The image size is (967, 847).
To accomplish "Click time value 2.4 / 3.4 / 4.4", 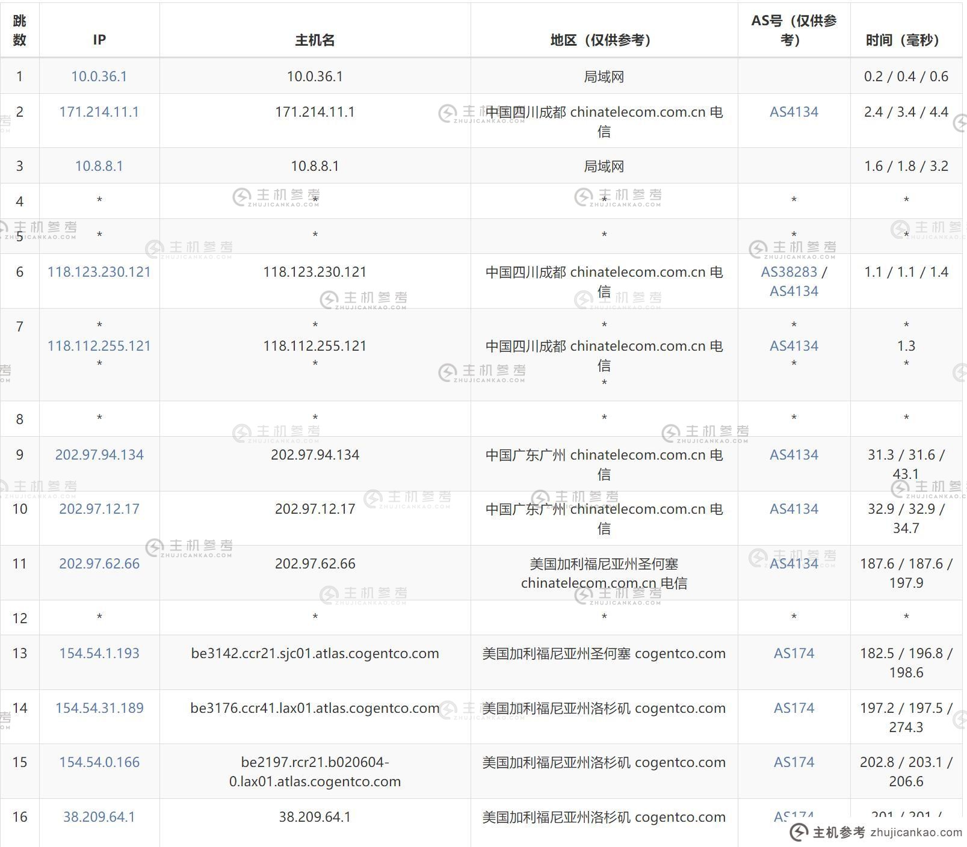I will 906,112.
